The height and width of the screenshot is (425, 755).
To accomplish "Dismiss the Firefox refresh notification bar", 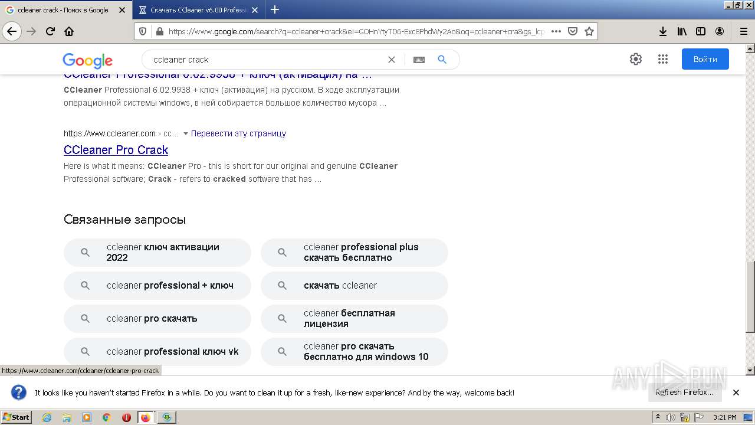I will click(x=736, y=393).
